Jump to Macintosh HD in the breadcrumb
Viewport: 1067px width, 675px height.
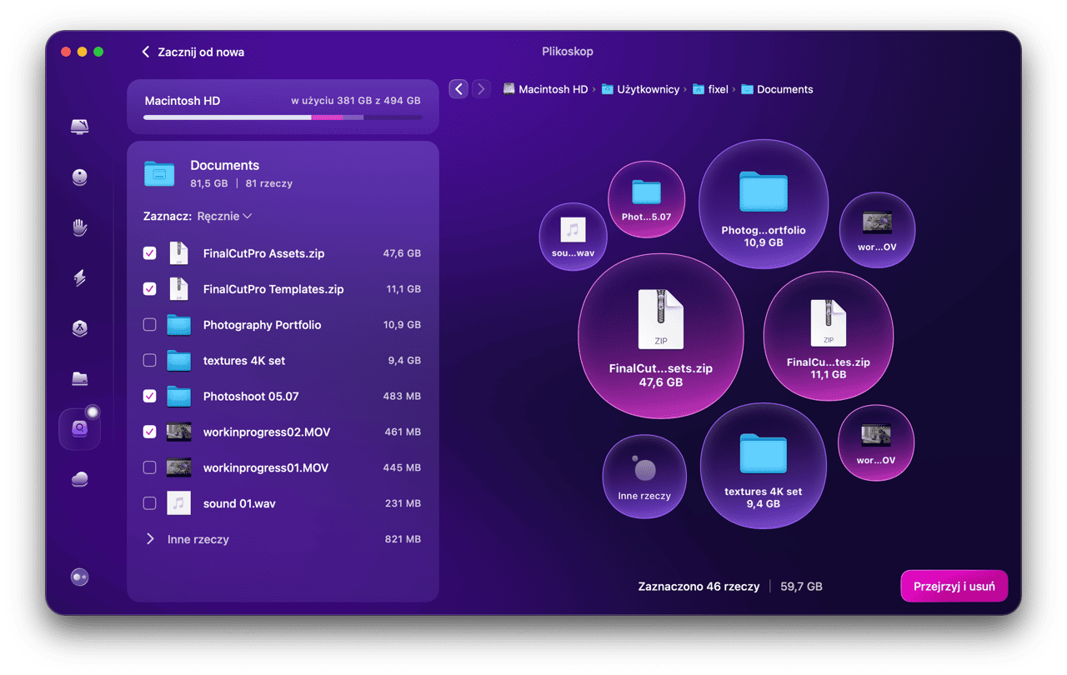(553, 89)
